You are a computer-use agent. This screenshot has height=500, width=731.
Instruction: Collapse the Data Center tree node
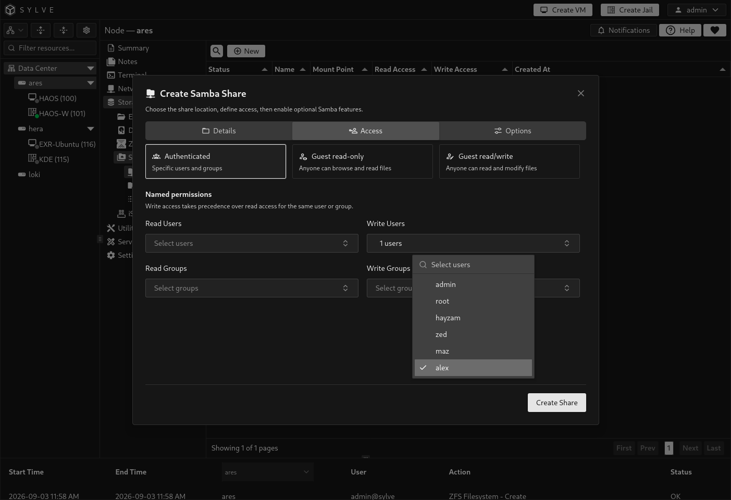tap(91, 68)
